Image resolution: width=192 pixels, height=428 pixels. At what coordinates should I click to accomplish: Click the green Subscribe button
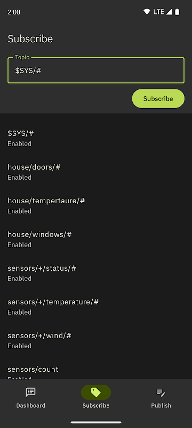(158, 98)
